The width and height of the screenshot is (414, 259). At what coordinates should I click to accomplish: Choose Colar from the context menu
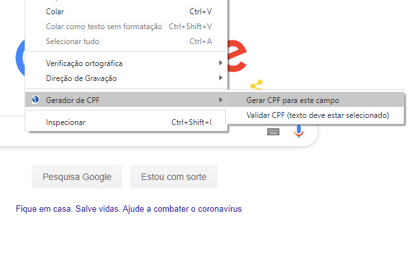point(56,12)
